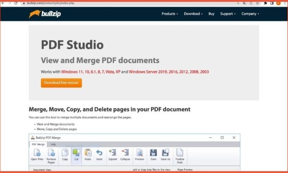Viewport: 288px width, 173px height.
Task: Click "Page Preview" panel label
Action: click(x=185, y=170)
